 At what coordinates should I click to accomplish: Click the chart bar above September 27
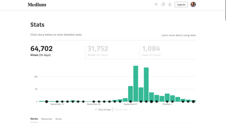(130, 94)
